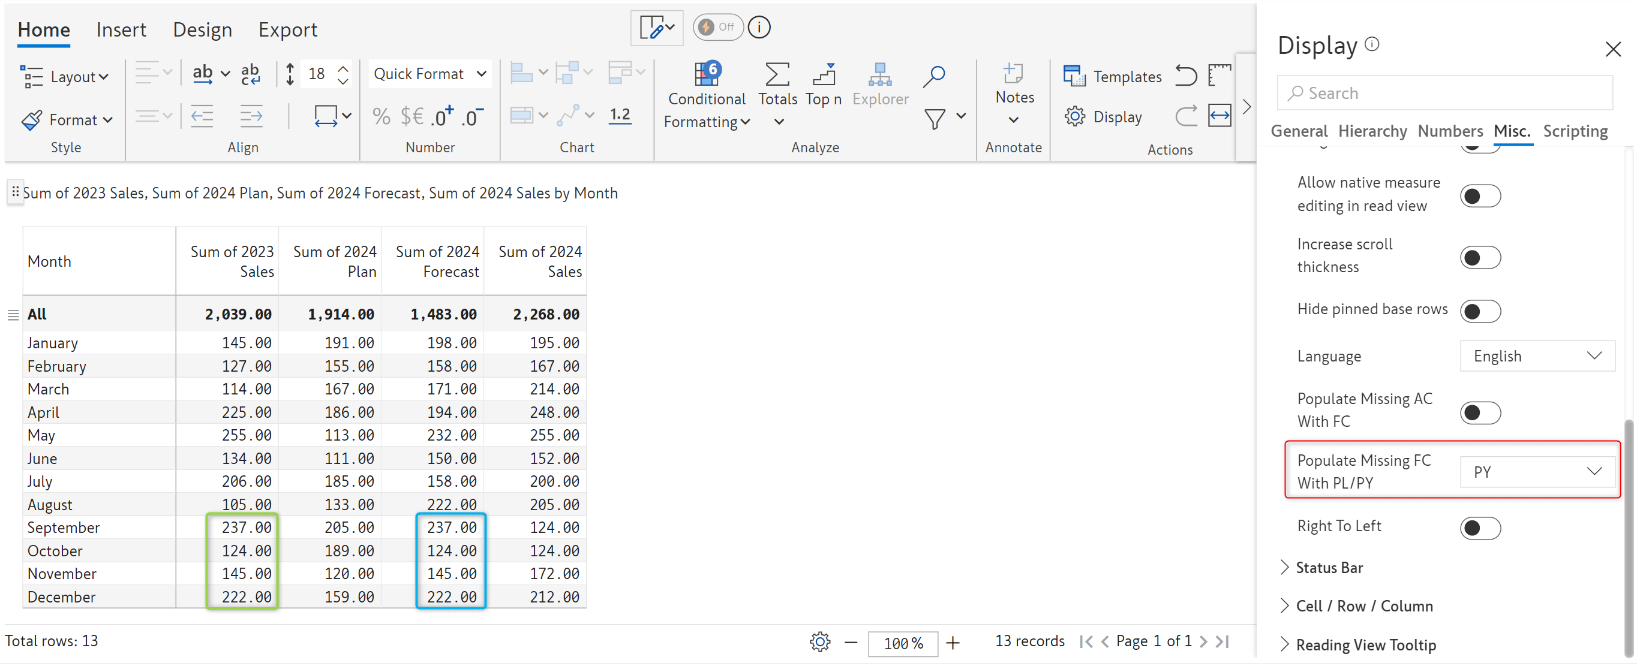Open the Scripting tab in Display panel
The height and width of the screenshot is (666, 1637).
click(1575, 131)
